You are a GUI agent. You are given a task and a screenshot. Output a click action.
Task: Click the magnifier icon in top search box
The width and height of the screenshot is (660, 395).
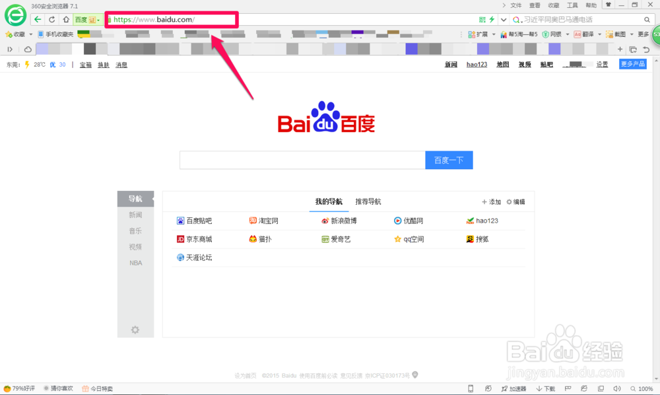tap(647, 19)
